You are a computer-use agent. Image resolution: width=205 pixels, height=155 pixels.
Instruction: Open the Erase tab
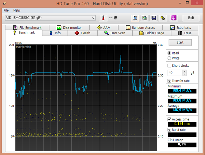click(184, 33)
